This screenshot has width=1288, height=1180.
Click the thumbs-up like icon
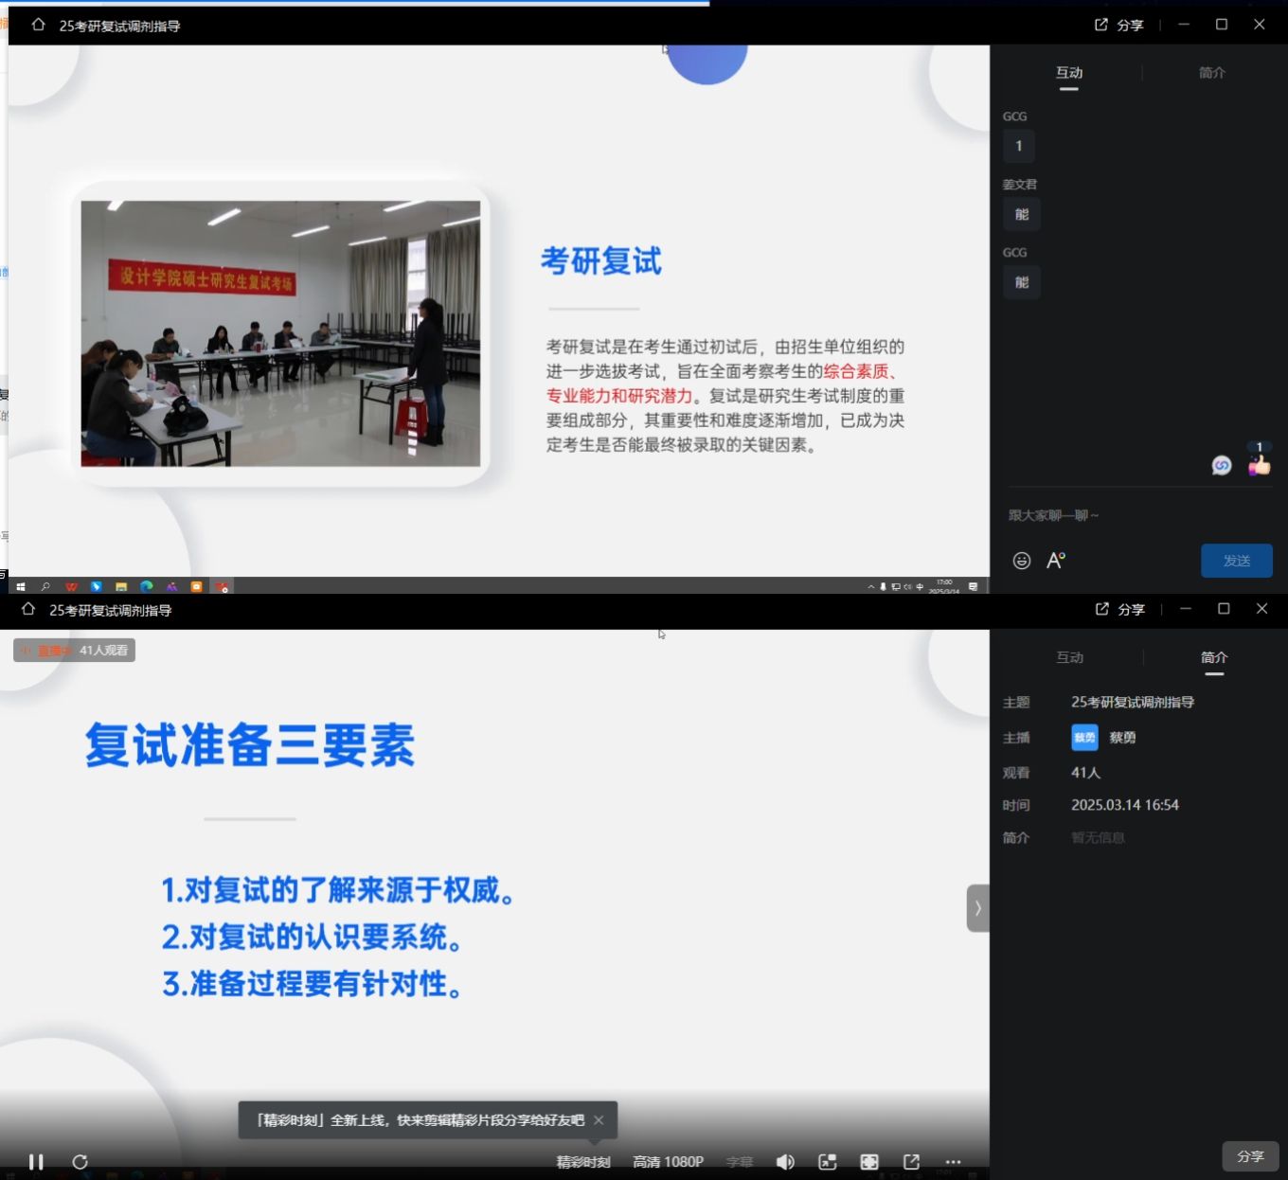pos(1259,465)
